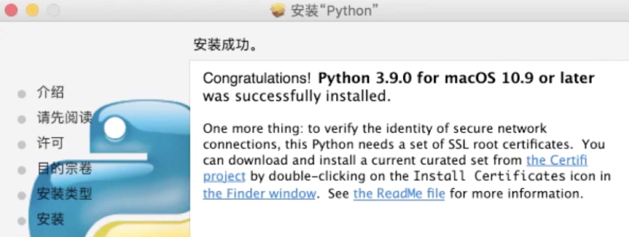Open the Finder window link
The height and width of the screenshot is (237, 629).
coord(259,194)
